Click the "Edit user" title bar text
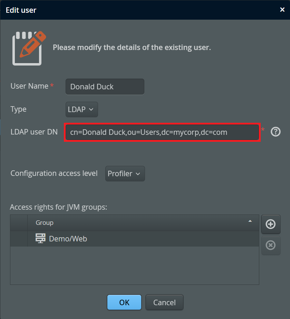The height and width of the screenshot is (319, 290). coord(21,10)
